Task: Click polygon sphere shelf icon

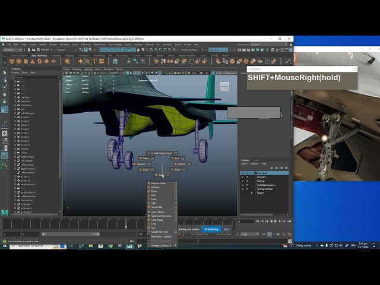Action: pos(12,61)
